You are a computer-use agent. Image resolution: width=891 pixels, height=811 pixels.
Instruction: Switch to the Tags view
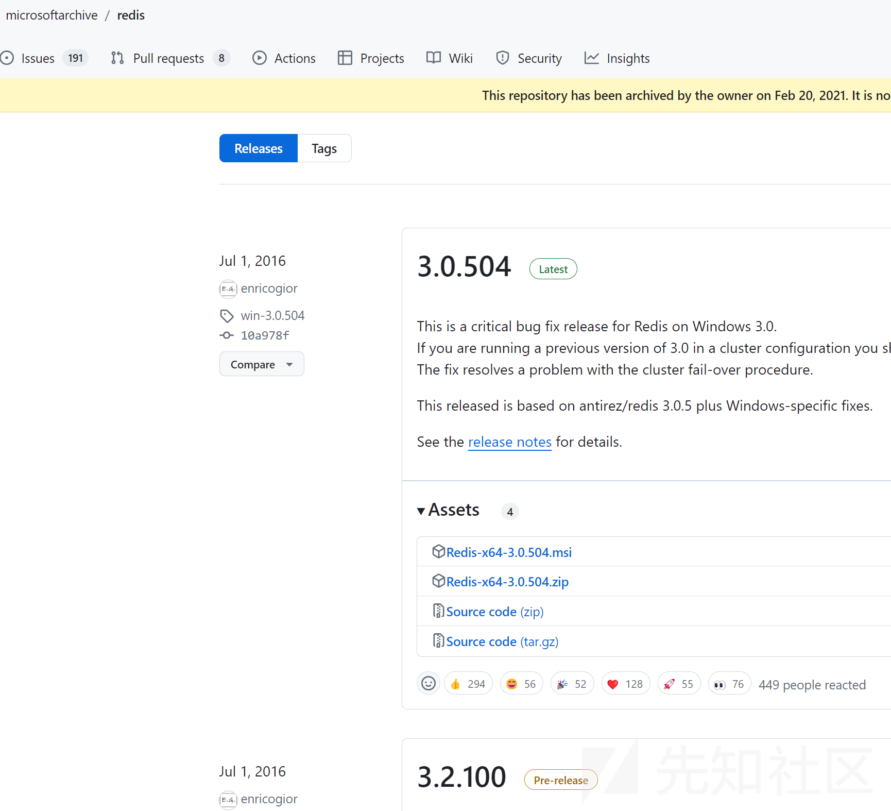[324, 148]
